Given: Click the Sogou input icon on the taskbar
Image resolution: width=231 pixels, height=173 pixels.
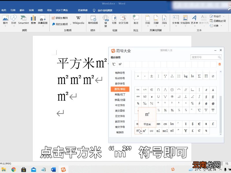Looking at the screenshot, I should [x=63, y=170].
